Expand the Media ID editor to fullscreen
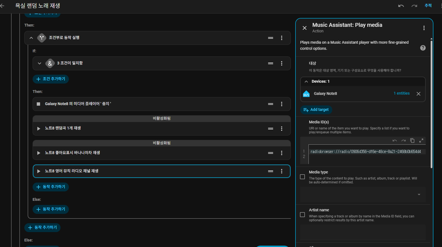442x247 pixels. (421, 141)
